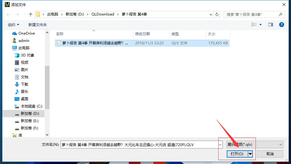The height and width of the screenshot is (164, 291).
Task: Select file 萝卜报告 第4季 开着宾利添越去越野
Action: 95,43
